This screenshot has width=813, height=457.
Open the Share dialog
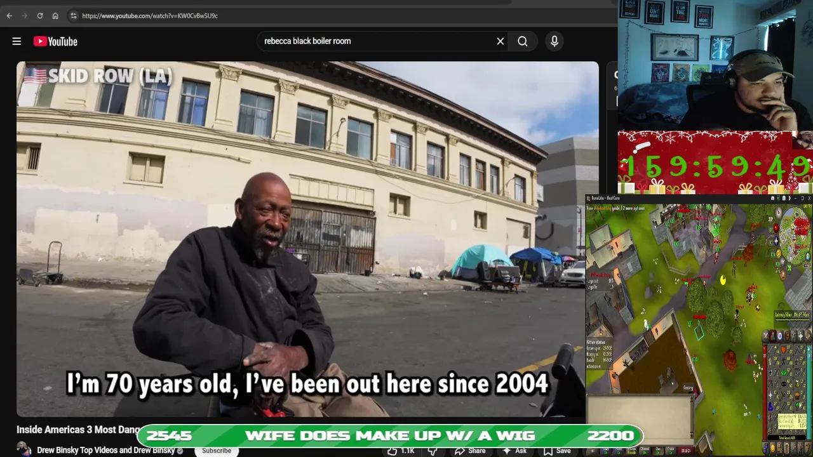(470, 451)
